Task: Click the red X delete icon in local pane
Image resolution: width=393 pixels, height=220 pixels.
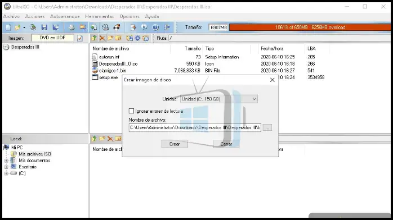Action: point(110,139)
